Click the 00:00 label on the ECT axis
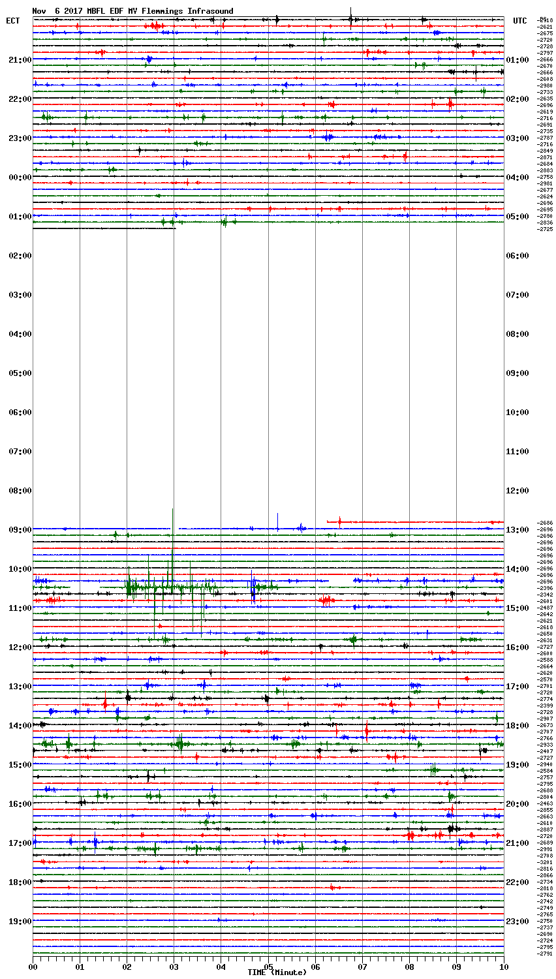The image size is (556, 979). click(x=20, y=178)
